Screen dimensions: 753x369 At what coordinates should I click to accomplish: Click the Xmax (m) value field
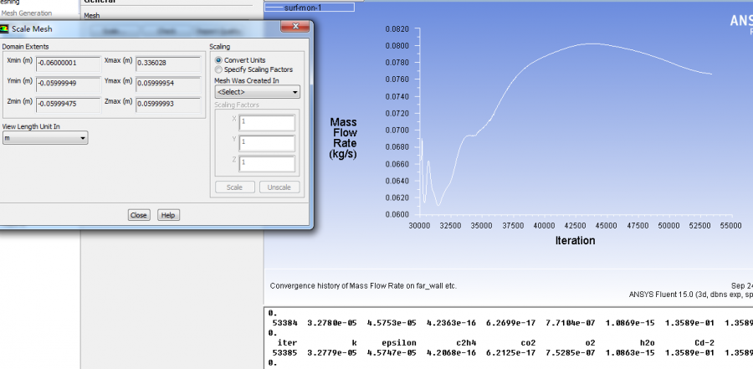click(x=168, y=63)
